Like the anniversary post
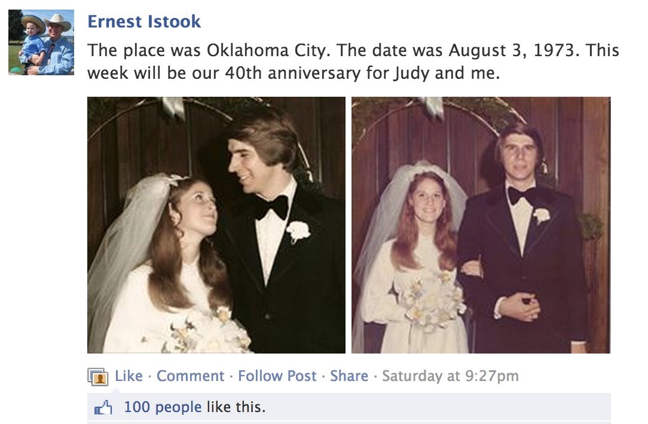This screenshot has width=648, height=424. [129, 376]
